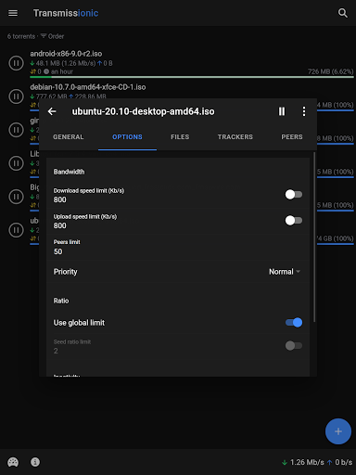Open the info icon in the bottom bar
356x475 pixels.
(35, 462)
